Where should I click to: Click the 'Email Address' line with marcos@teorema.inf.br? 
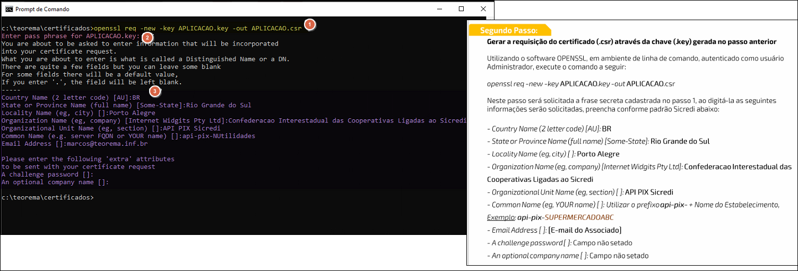(x=74, y=144)
